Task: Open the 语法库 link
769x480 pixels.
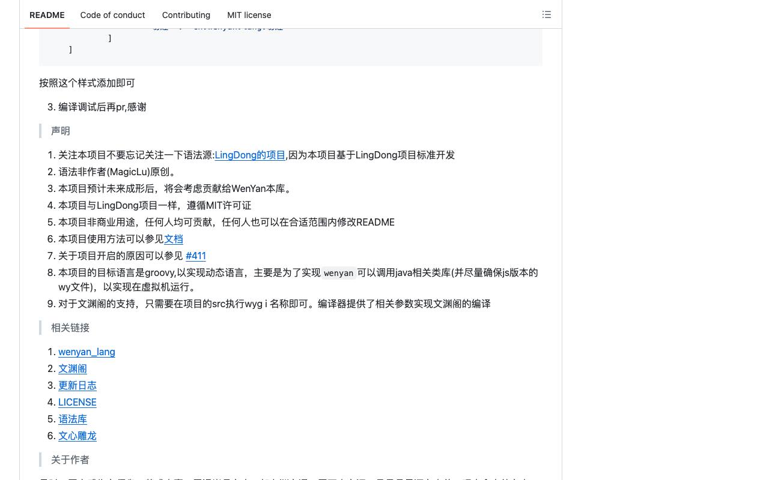Action: [73, 419]
